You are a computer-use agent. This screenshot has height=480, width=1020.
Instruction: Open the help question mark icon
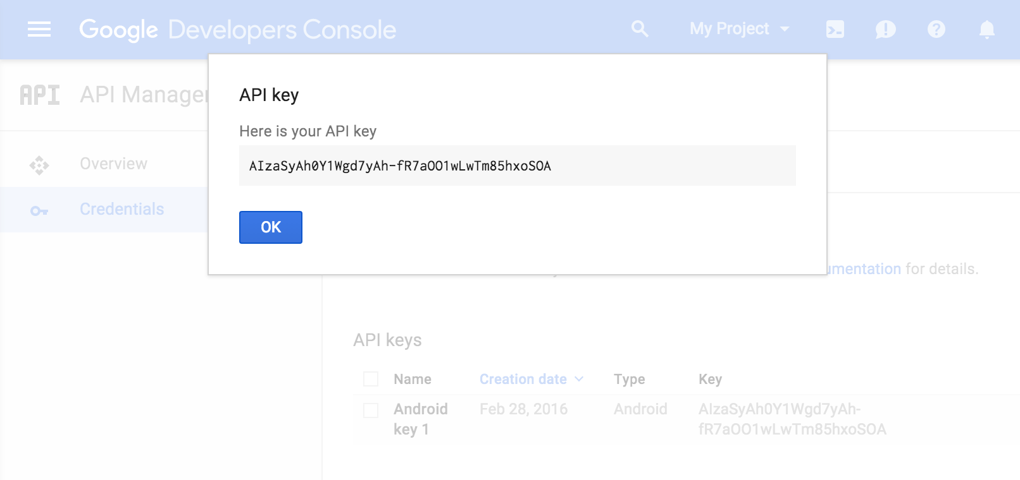(936, 29)
